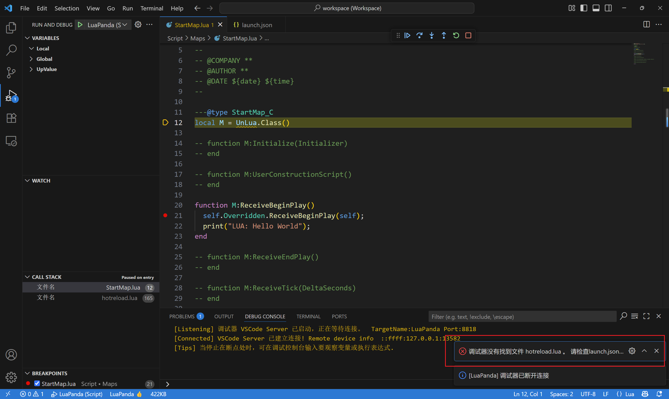Open the Extensions sidebar view

point(11,118)
